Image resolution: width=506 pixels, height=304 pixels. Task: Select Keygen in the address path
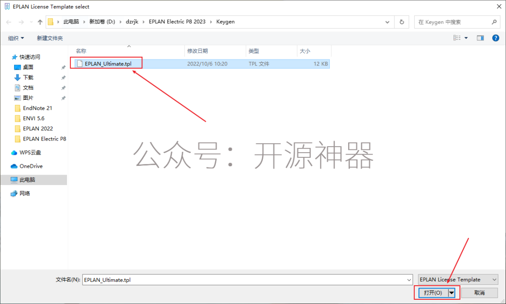pyautogui.click(x=225, y=22)
